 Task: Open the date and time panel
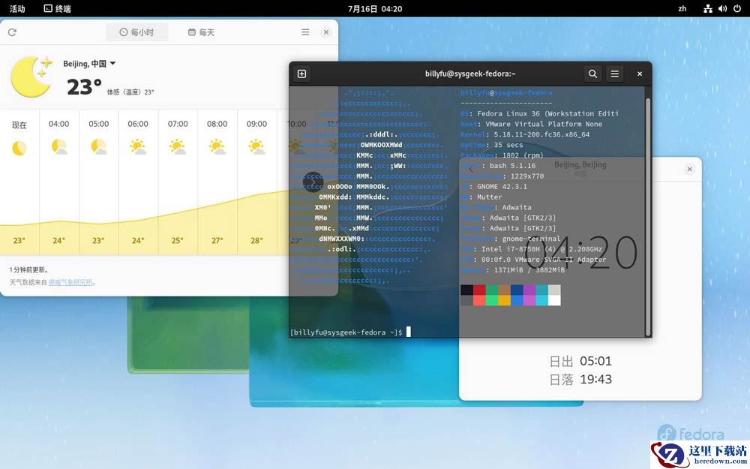pyautogui.click(x=375, y=8)
